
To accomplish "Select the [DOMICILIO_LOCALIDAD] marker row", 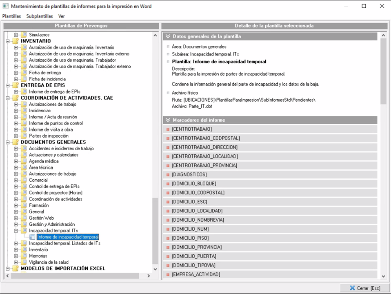I will pos(197,211).
